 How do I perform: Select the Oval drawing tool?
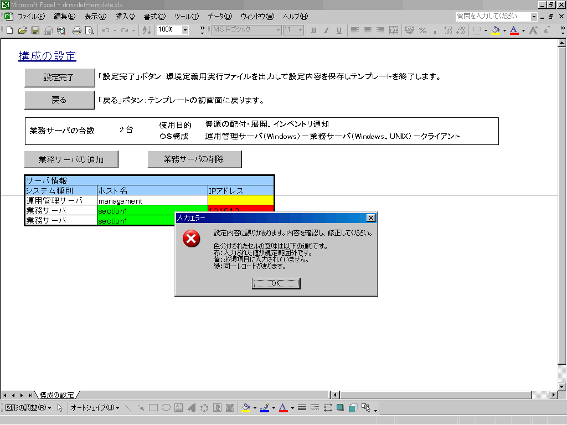(x=166, y=408)
